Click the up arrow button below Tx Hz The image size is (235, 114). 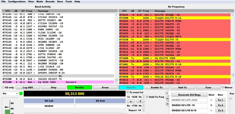click(131, 101)
